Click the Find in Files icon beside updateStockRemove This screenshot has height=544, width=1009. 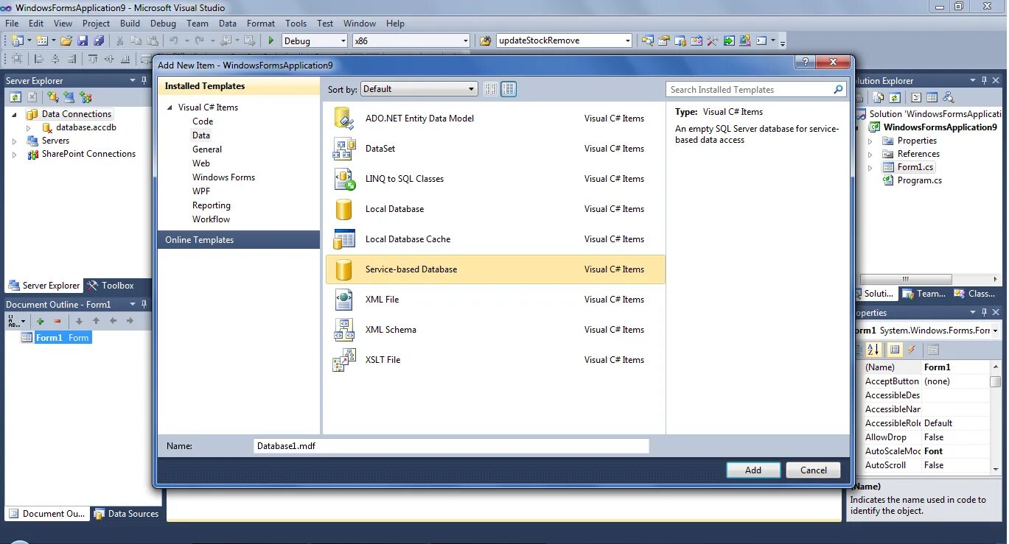click(485, 41)
